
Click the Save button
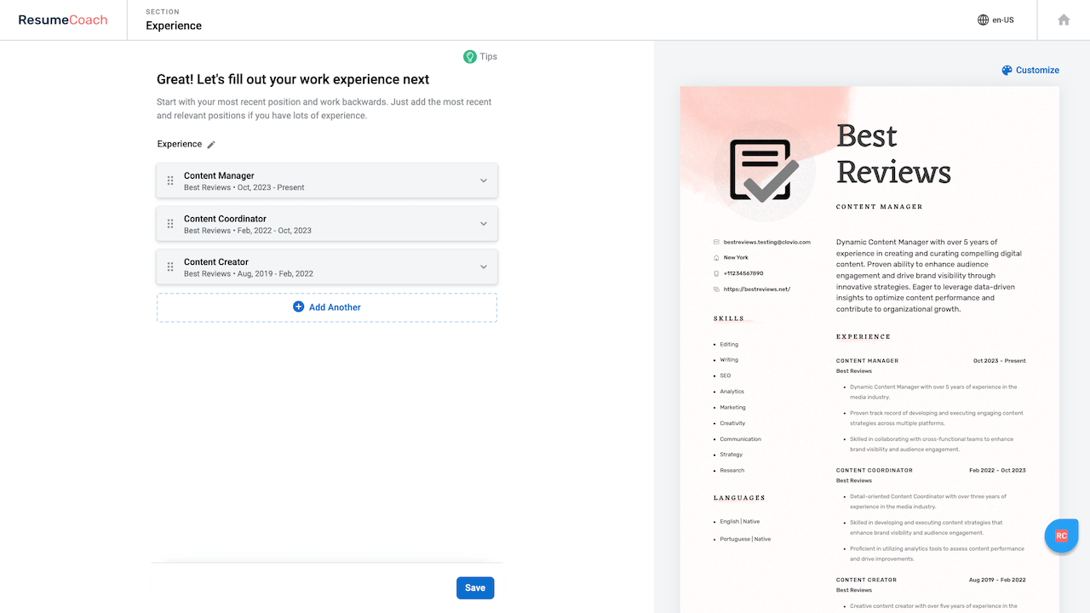click(474, 587)
